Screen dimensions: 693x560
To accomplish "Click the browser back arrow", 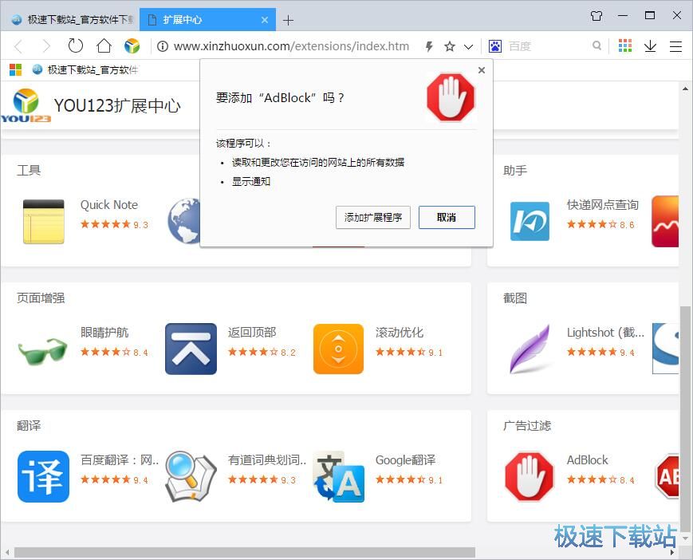I will pyautogui.click(x=18, y=46).
